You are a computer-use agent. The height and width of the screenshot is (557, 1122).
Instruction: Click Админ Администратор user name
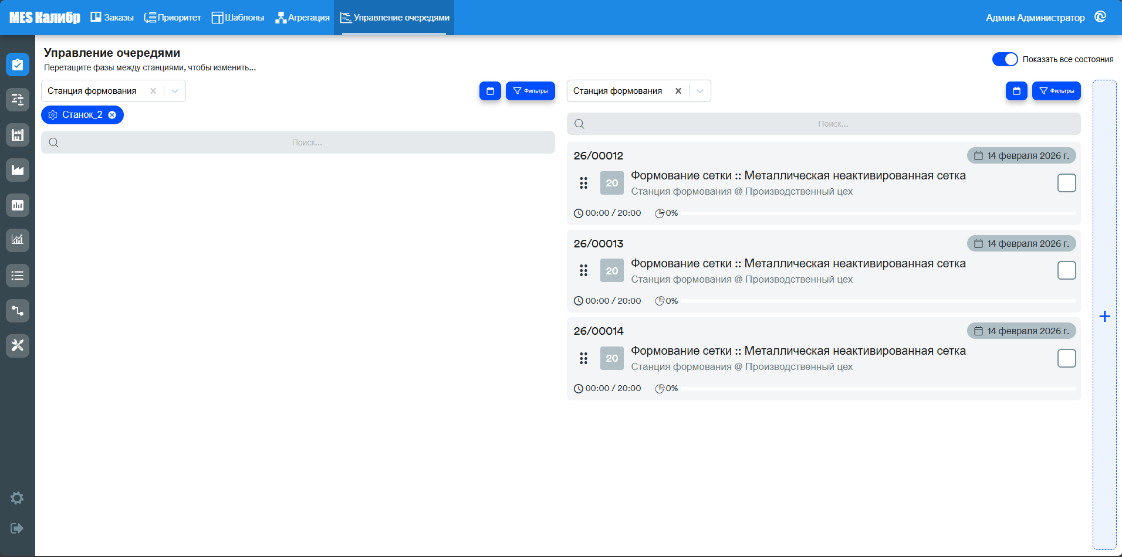point(1035,18)
